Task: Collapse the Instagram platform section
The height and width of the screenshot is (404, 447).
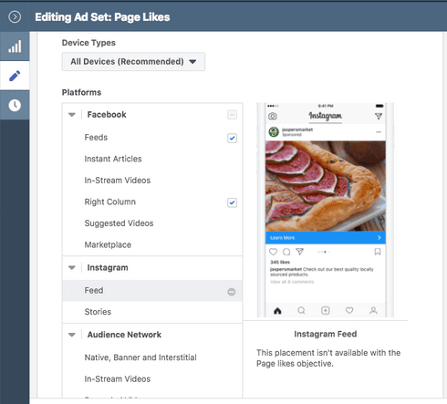Action: (72, 268)
